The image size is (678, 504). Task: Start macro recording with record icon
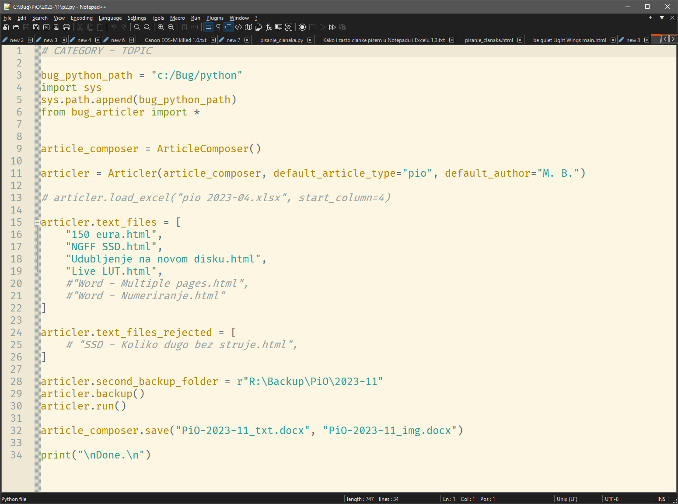(x=302, y=27)
